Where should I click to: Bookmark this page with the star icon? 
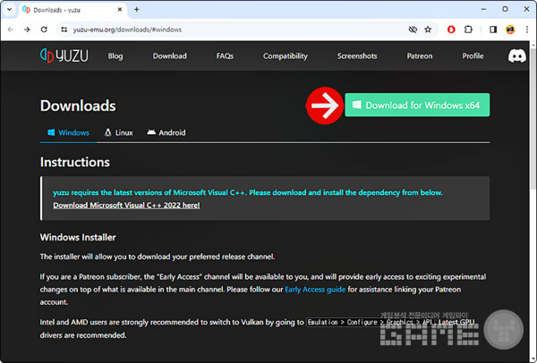428,30
